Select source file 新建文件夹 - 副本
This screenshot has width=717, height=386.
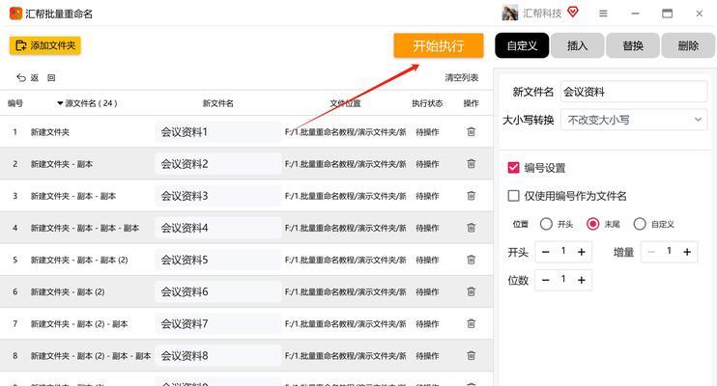coord(62,164)
